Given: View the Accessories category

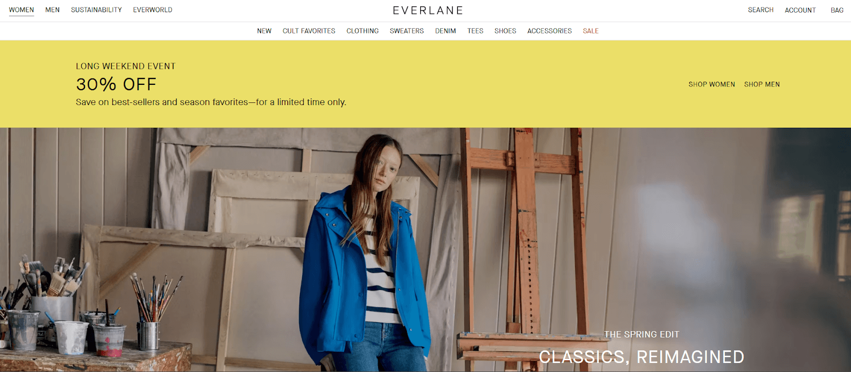Looking at the screenshot, I should [549, 31].
